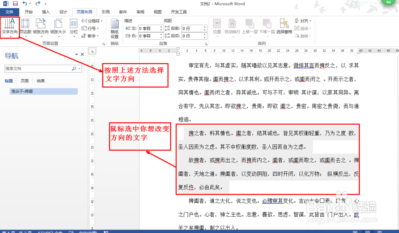399x233 pixels.
Task: Adjust the spacing before spinner arrows
Action: (205, 28)
